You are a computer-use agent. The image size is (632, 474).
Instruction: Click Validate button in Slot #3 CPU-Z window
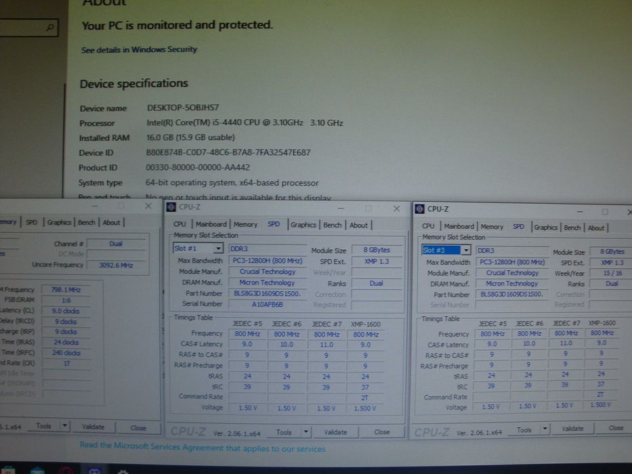point(572,429)
